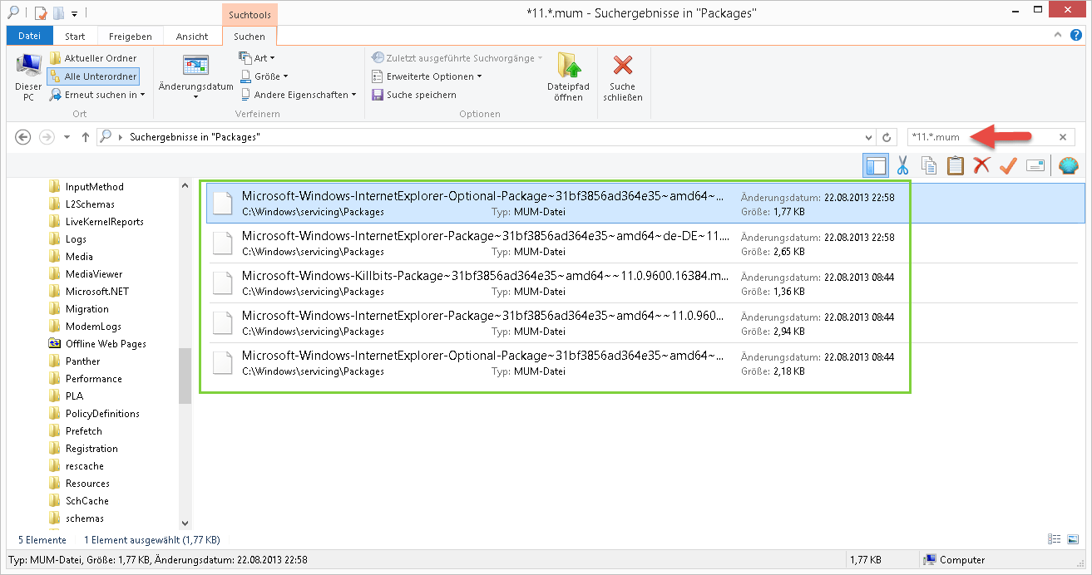The height and width of the screenshot is (575, 1092).
Task: Click the scissors cut icon
Action: coord(902,165)
